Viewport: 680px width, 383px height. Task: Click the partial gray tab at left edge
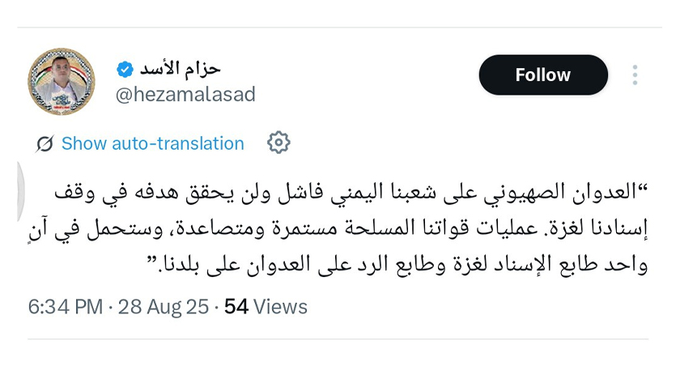click(x=21, y=191)
